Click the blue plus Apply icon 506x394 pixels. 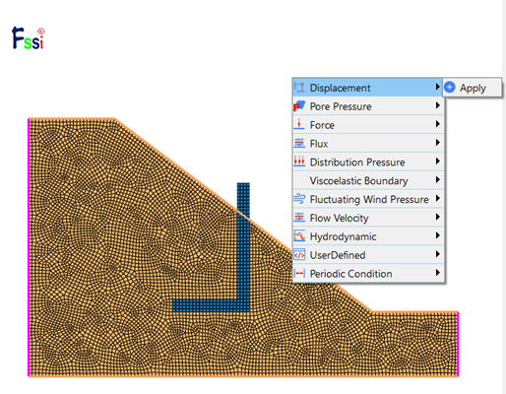[x=450, y=88]
